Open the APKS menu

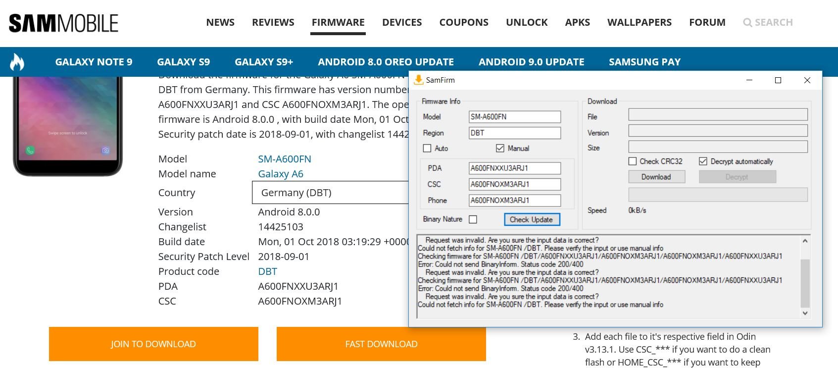(577, 22)
